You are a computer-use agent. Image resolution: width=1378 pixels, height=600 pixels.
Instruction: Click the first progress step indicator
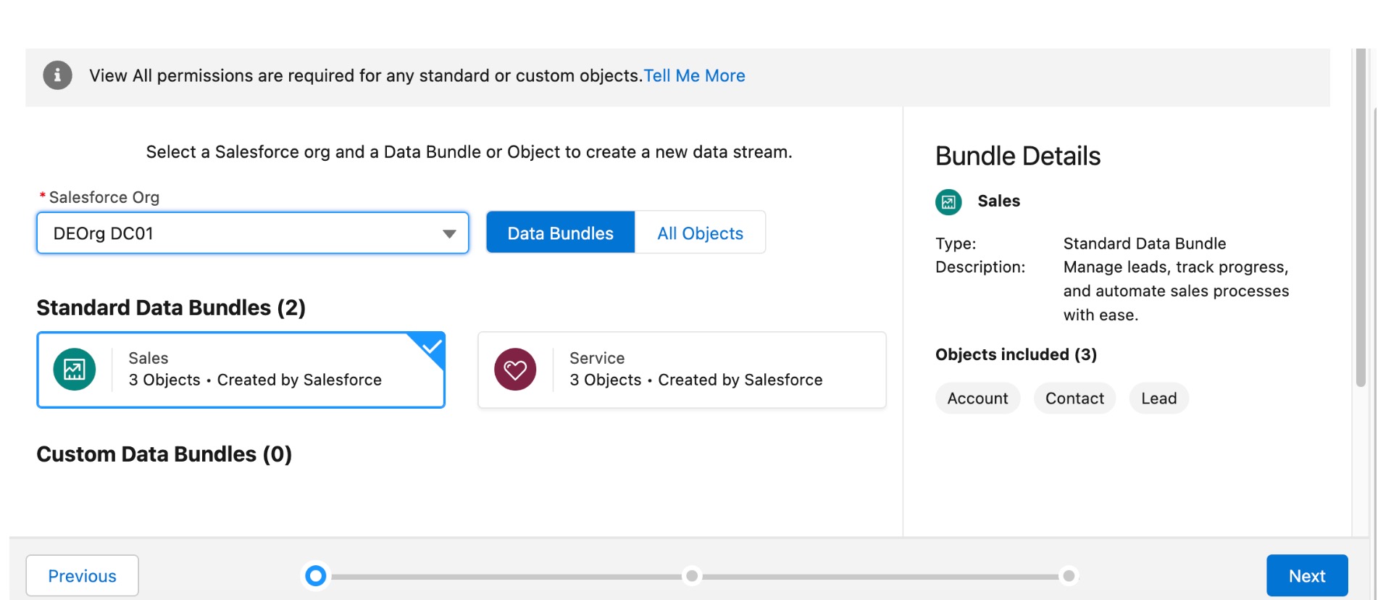pos(316,576)
